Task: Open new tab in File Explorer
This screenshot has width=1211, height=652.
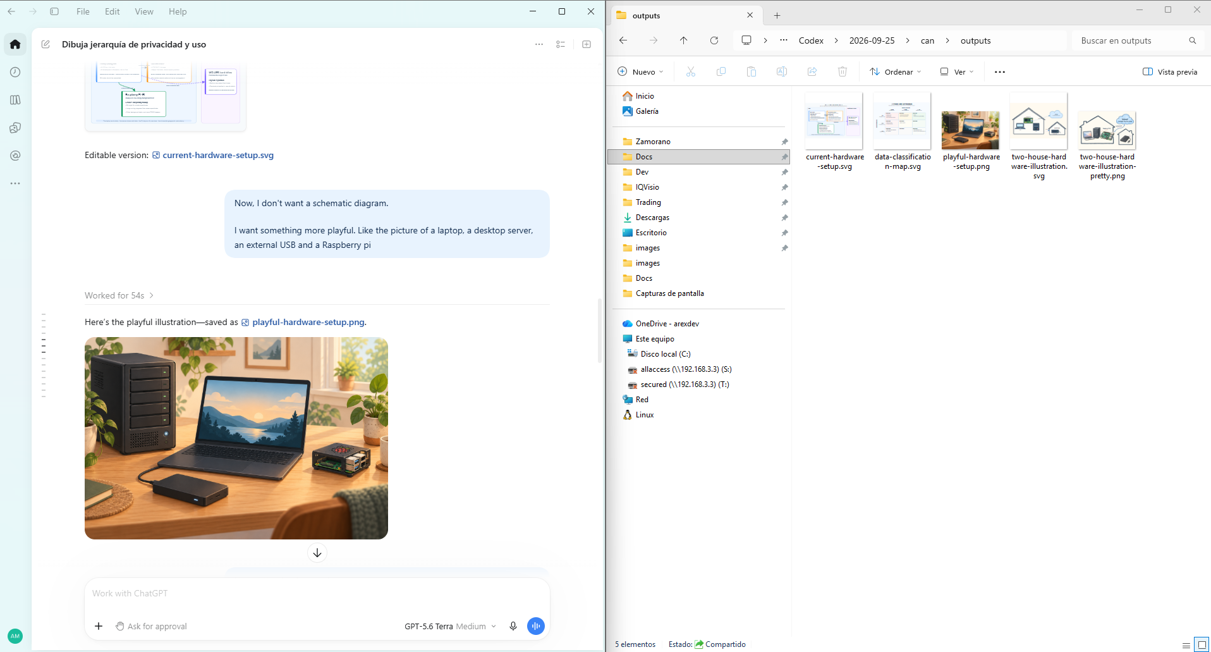Action: point(777,16)
